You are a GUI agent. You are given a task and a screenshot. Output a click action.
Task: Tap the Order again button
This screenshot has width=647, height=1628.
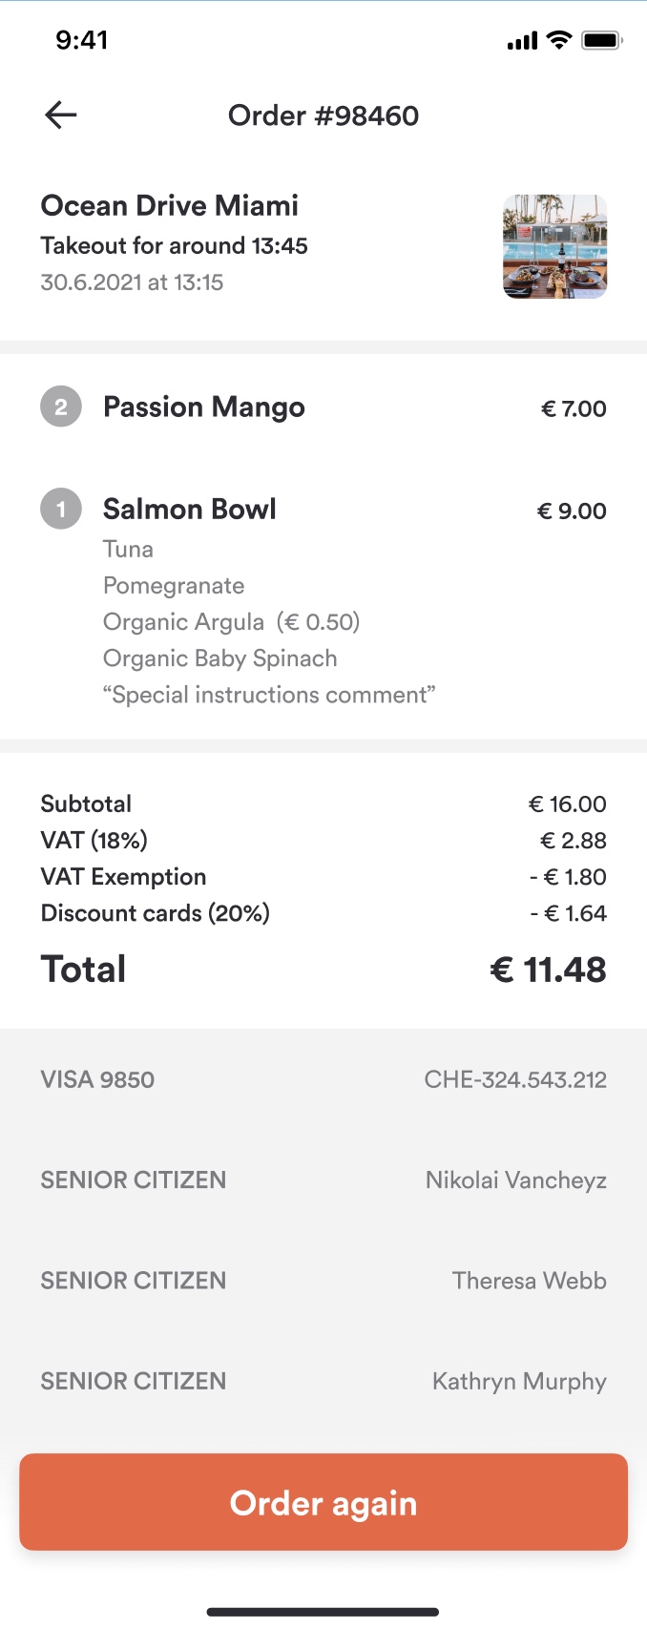323,1502
